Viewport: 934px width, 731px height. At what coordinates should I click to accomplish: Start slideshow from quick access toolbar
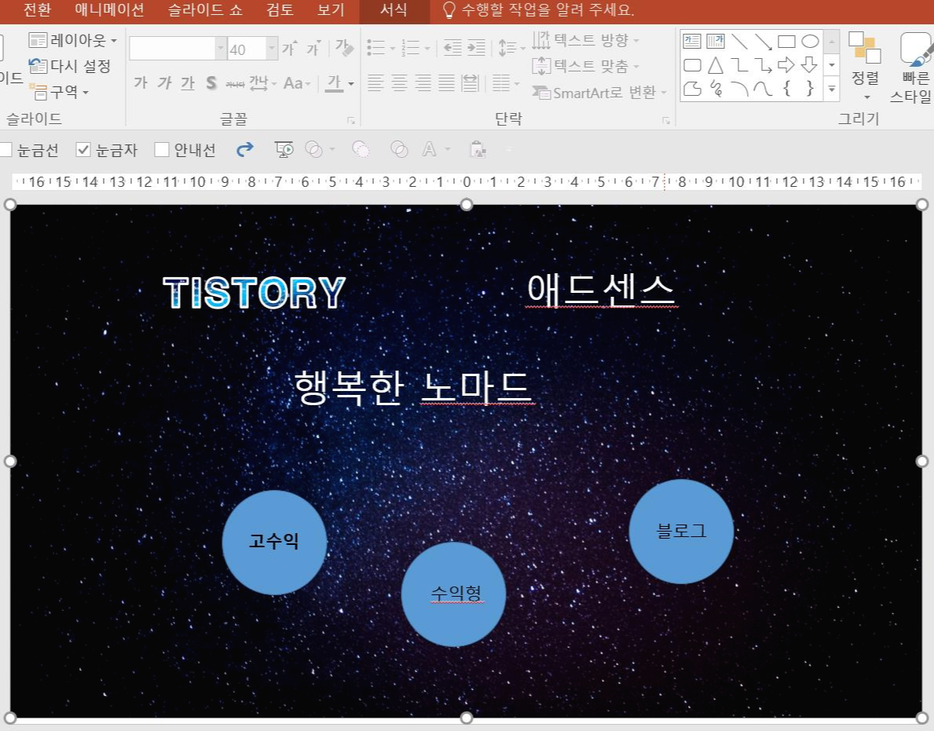284,149
